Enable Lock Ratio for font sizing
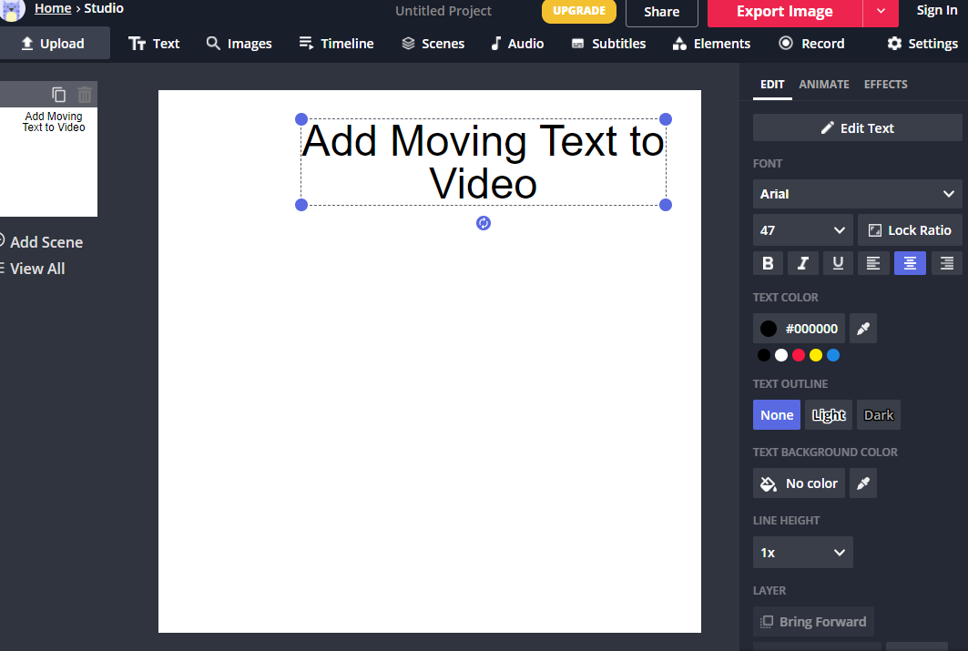This screenshot has width=968, height=651. pos(910,229)
